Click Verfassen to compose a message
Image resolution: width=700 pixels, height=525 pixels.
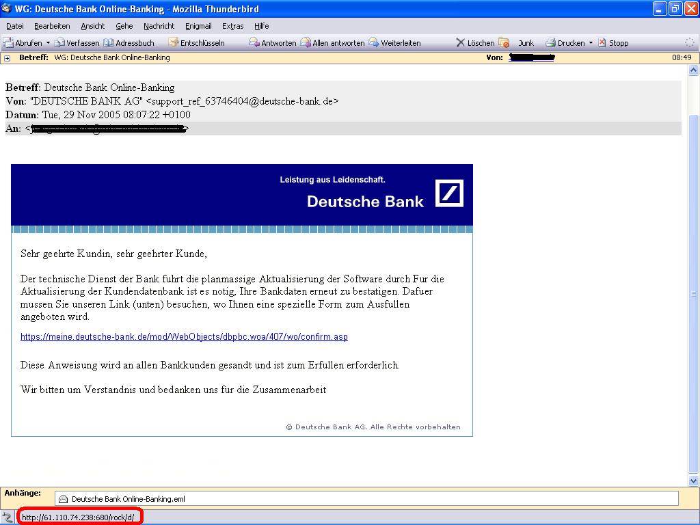(77, 43)
